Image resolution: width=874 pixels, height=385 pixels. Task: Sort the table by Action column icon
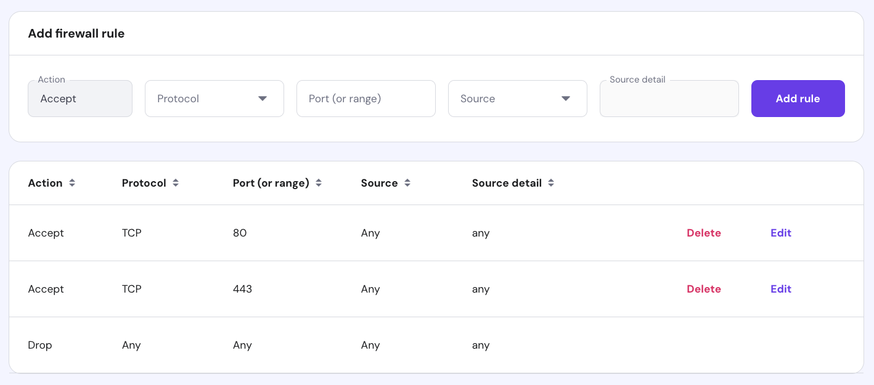click(x=72, y=183)
